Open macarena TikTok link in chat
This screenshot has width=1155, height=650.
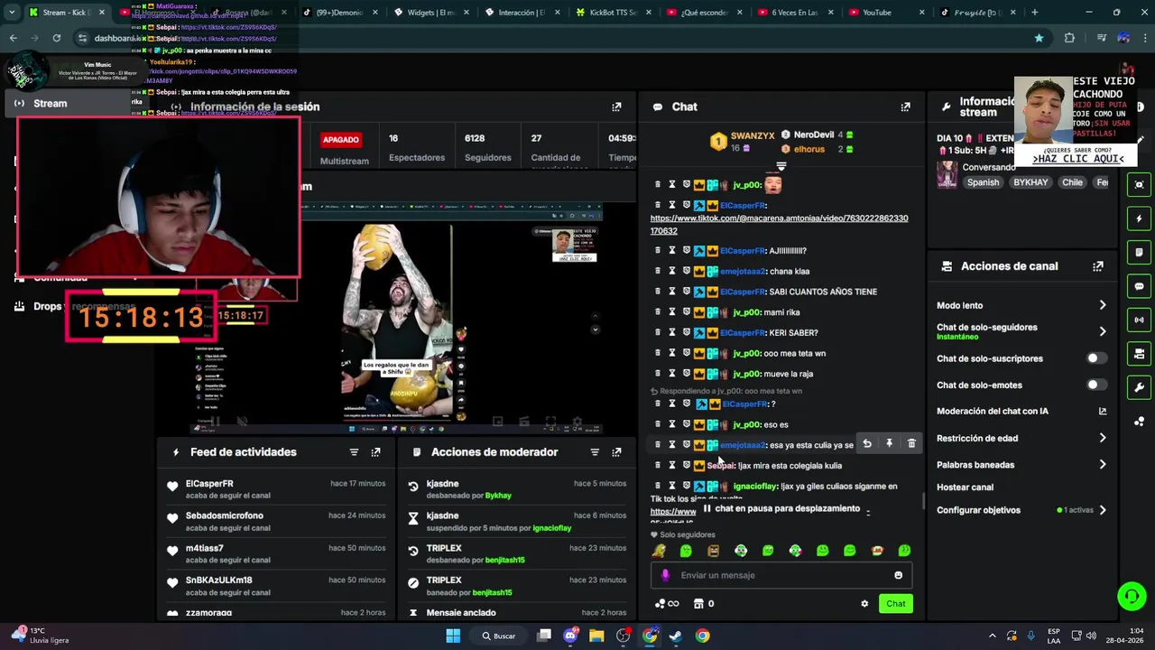point(779,224)
